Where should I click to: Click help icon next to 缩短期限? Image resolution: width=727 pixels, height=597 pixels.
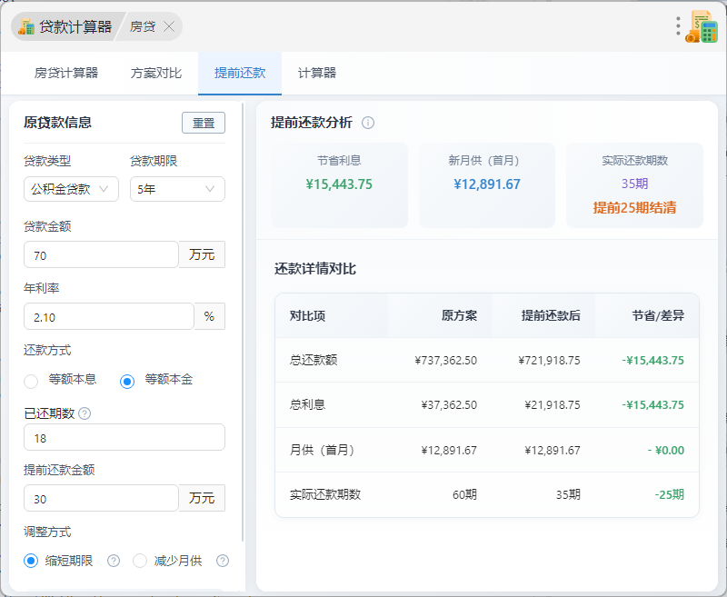[114, 561]
